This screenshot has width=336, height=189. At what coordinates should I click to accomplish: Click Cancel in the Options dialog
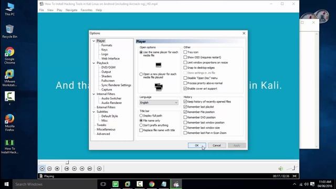point(217,145)
